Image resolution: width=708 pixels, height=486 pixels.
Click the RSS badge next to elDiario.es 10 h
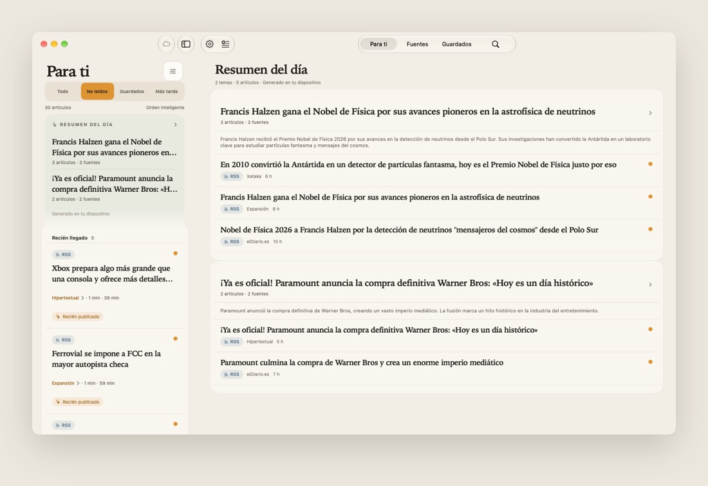point(232,241)
